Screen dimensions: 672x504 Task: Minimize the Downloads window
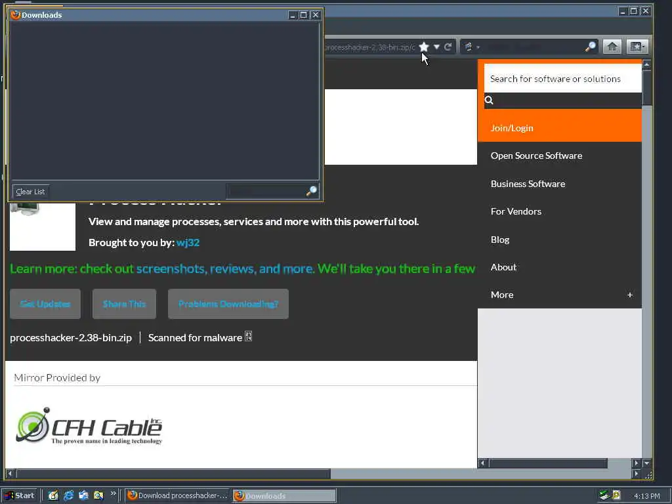(292, 15)
